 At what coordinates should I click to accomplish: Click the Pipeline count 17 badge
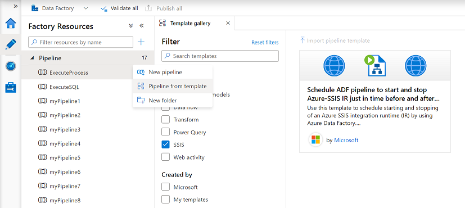pyautogui.click(x=144, y=58)
